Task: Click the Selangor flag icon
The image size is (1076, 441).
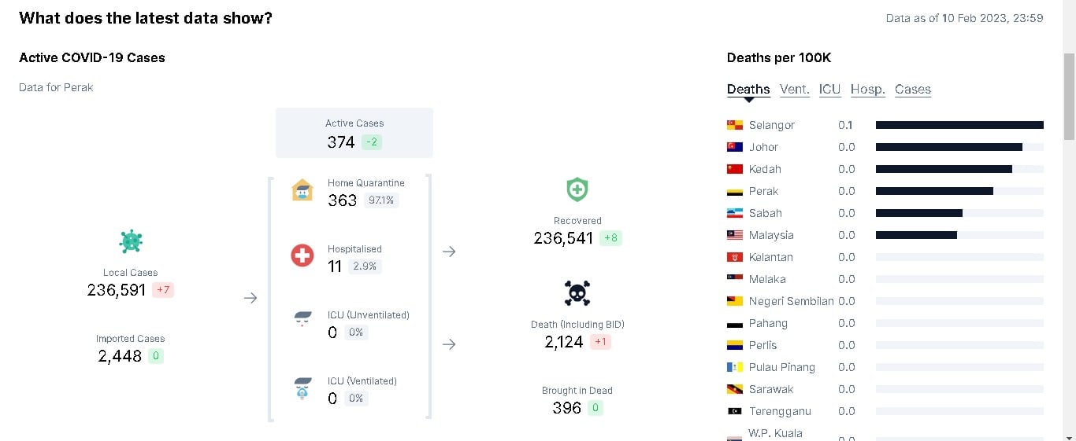Action: (x=735, y=125)
